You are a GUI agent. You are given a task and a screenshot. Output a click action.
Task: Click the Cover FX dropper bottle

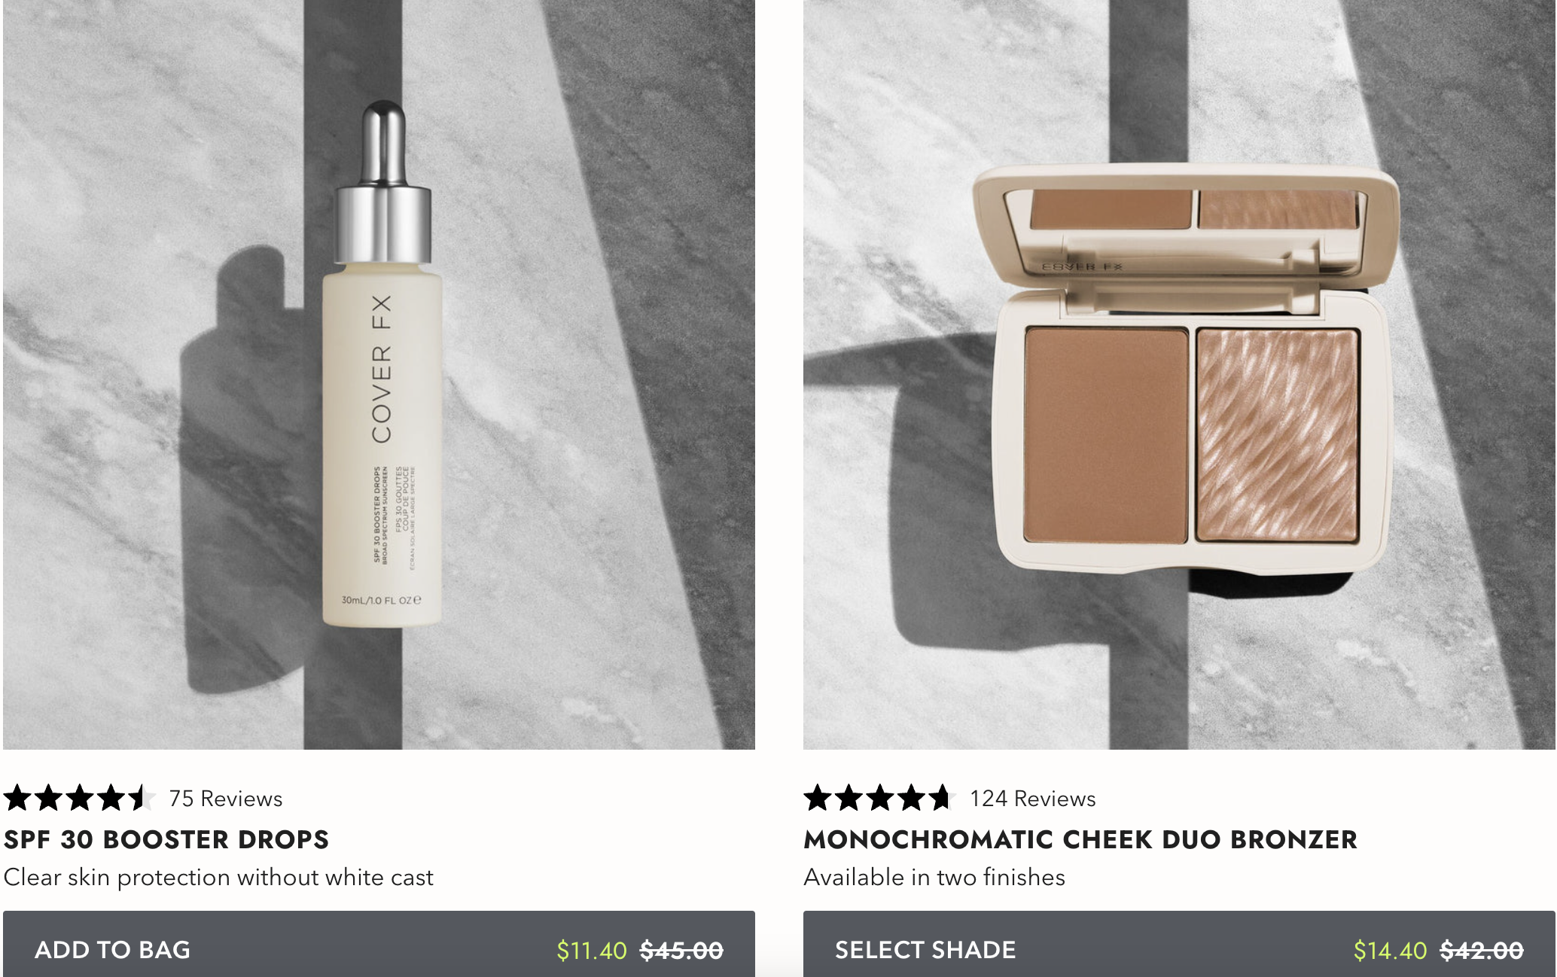(x=383, y=364)
